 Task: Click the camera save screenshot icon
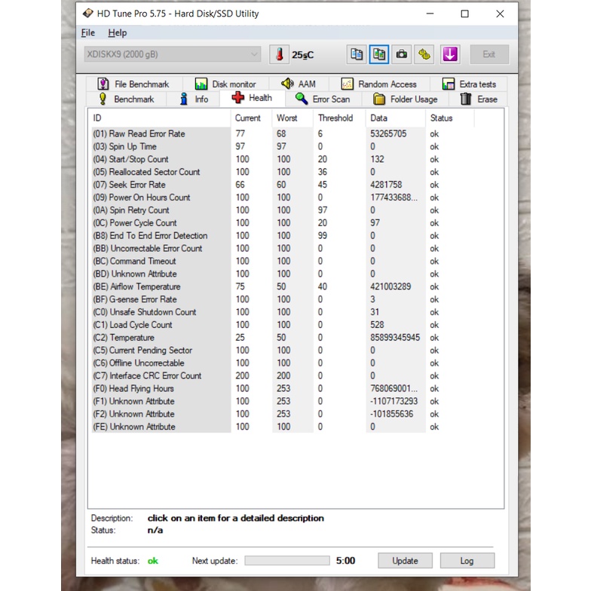pyautogui.click(x=402, y=54)
